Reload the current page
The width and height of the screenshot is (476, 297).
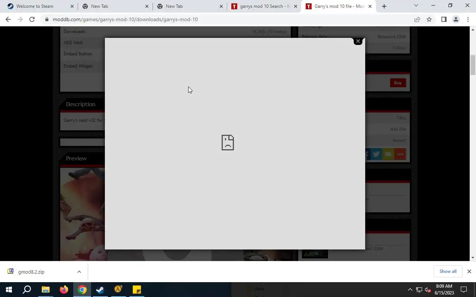pyautogui.click(x=32, y=19)
